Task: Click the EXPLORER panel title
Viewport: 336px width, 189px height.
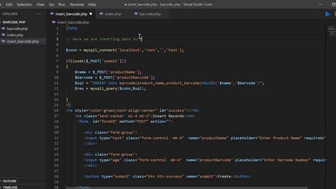Action: tap(10, 14)
